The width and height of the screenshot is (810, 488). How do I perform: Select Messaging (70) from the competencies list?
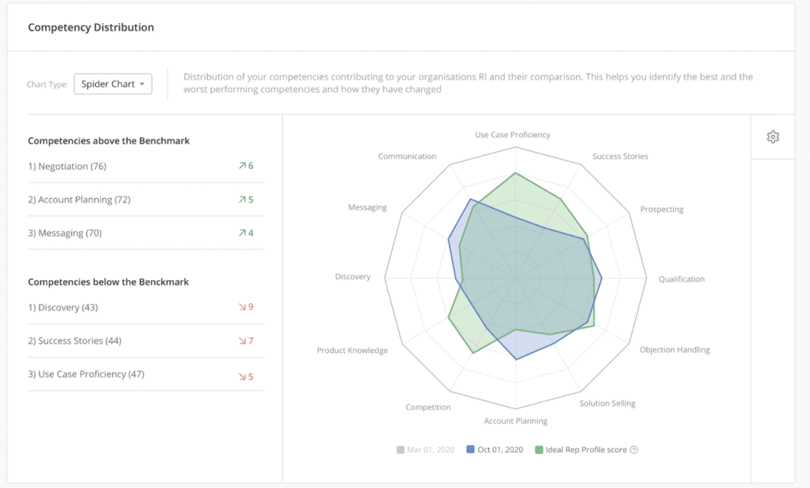point(63,232)
